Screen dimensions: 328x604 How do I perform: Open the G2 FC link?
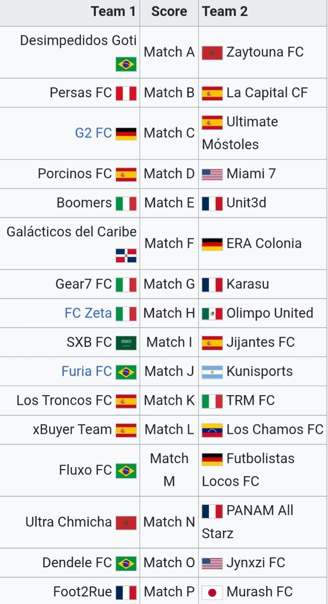[x=93, y=133]
